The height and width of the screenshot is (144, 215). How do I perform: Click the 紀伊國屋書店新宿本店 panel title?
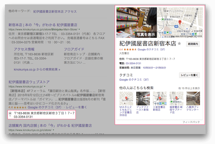point(148,43)
